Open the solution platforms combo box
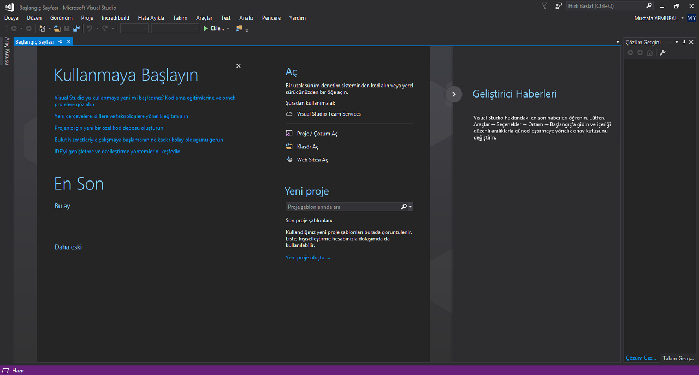 tap(175, 28)
